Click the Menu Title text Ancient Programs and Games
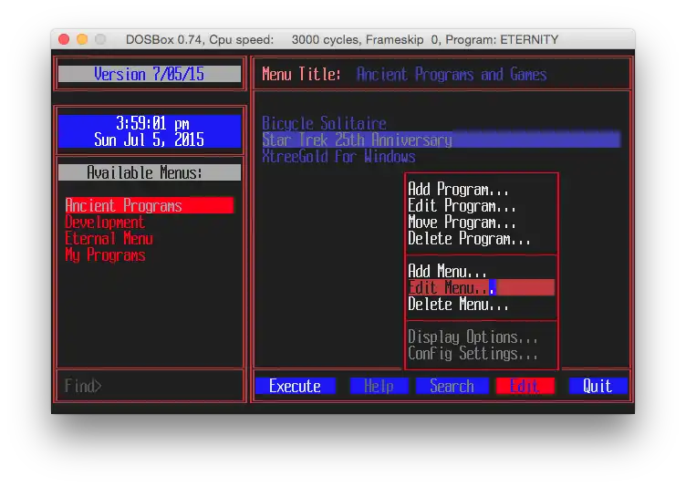686x487 pixels. point(452,75)
